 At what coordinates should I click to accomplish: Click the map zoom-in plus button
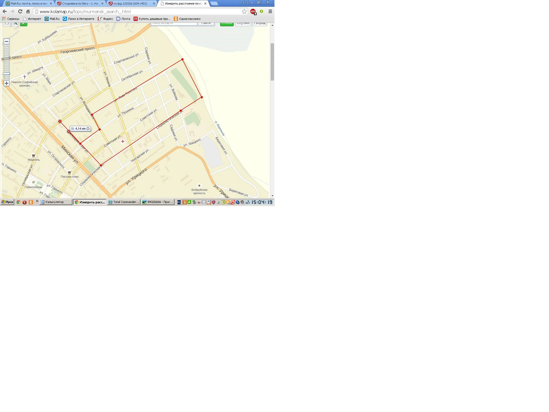[x=6, y=83]
